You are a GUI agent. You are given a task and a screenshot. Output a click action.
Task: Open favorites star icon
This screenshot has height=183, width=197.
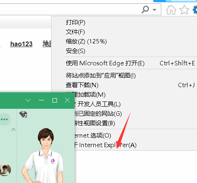[184, 10]
